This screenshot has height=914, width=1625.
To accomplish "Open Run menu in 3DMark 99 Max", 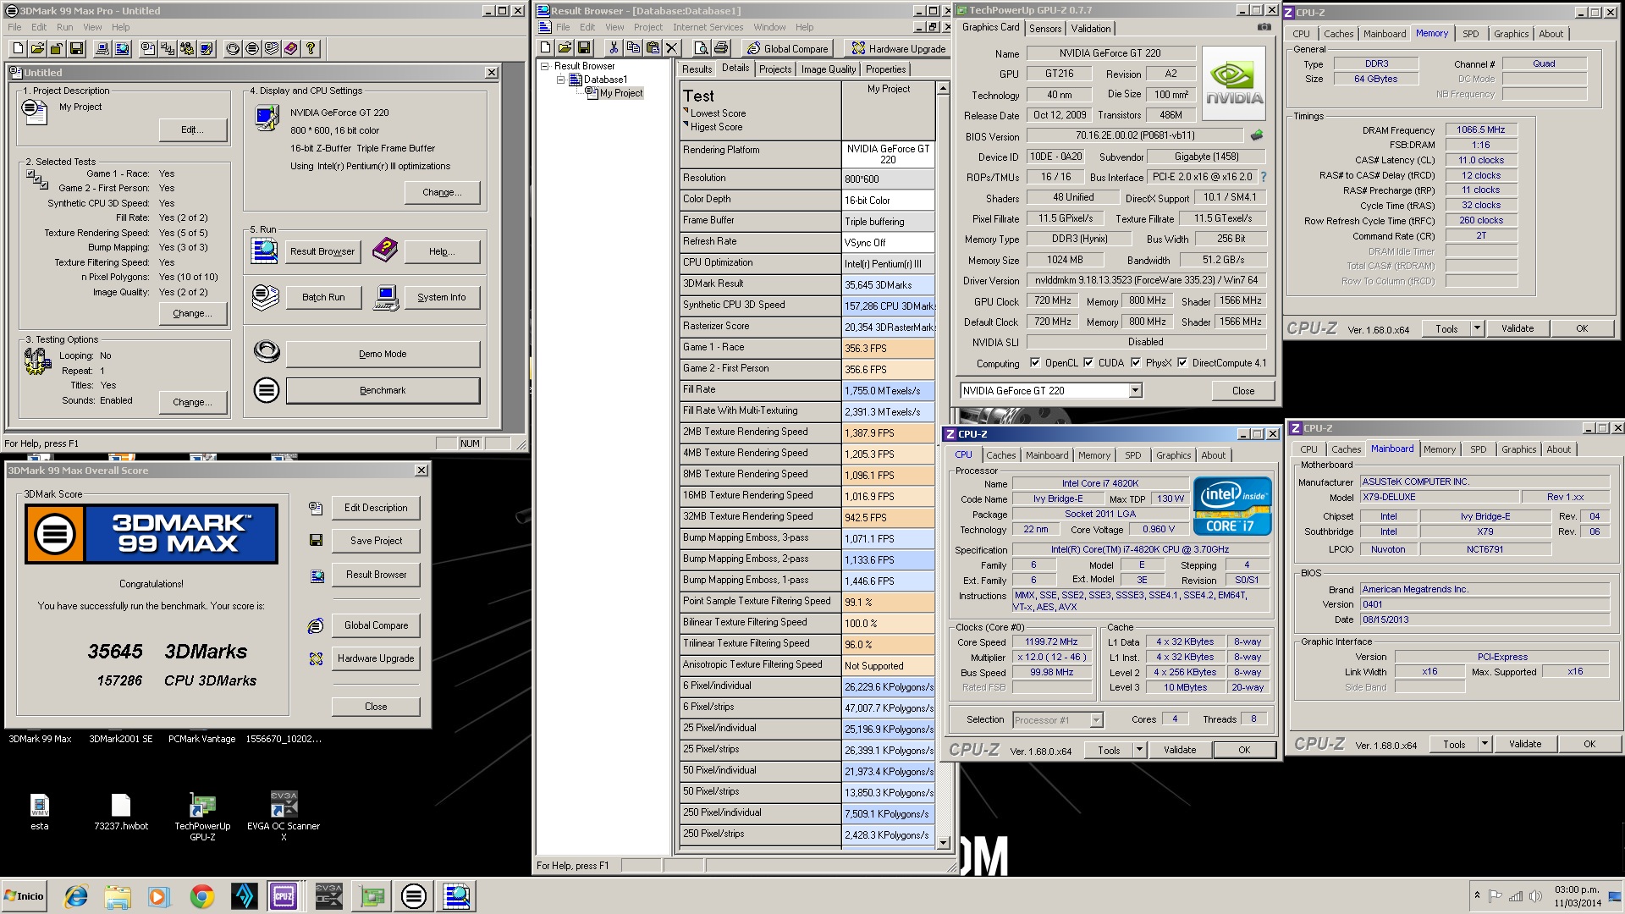I will [64, 27].
